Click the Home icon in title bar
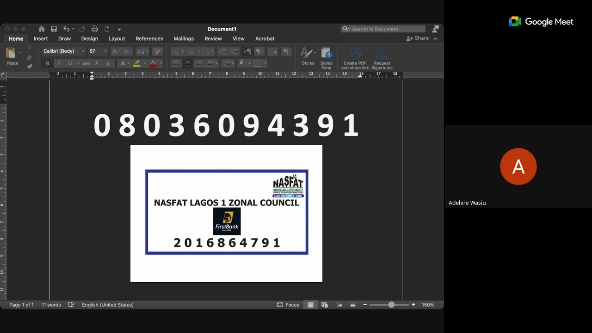The height and width of the screenshot is (333, 592). pos(42,29)
